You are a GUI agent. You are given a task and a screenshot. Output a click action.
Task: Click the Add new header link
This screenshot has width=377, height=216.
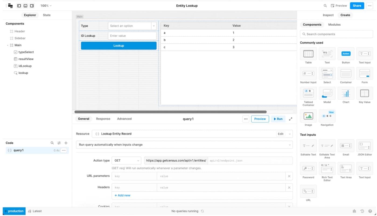click(x=123, y=195)
